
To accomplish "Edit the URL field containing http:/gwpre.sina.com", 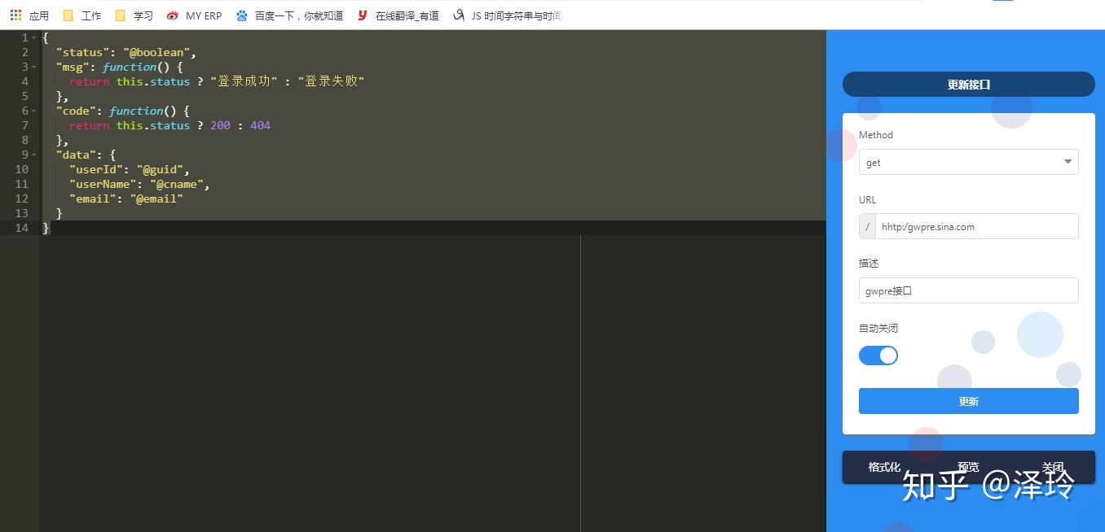I will (x=975, y=226).
